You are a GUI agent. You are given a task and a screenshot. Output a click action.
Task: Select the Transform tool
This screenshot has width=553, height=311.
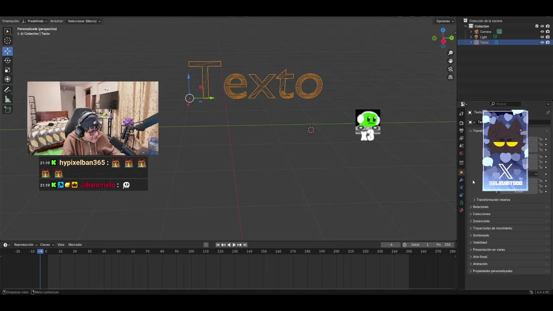(7, 79)
